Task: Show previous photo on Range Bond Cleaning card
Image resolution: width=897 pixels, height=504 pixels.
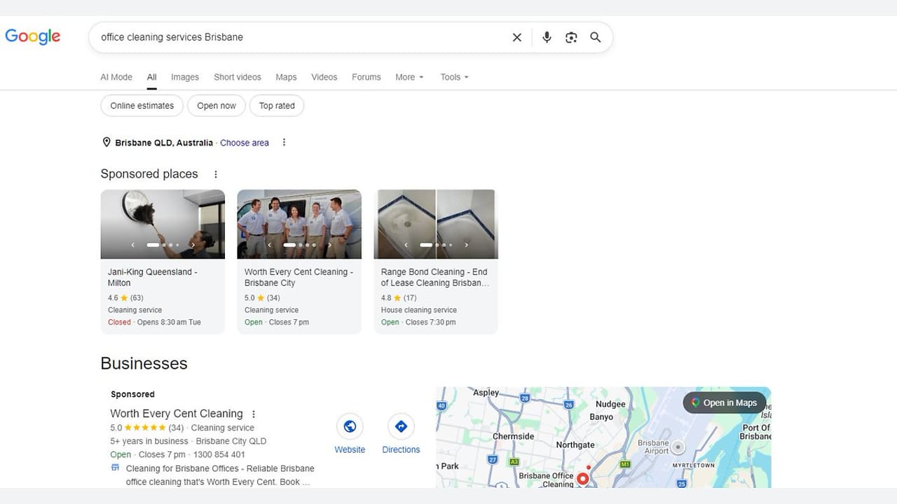Action: pos(406,245)
